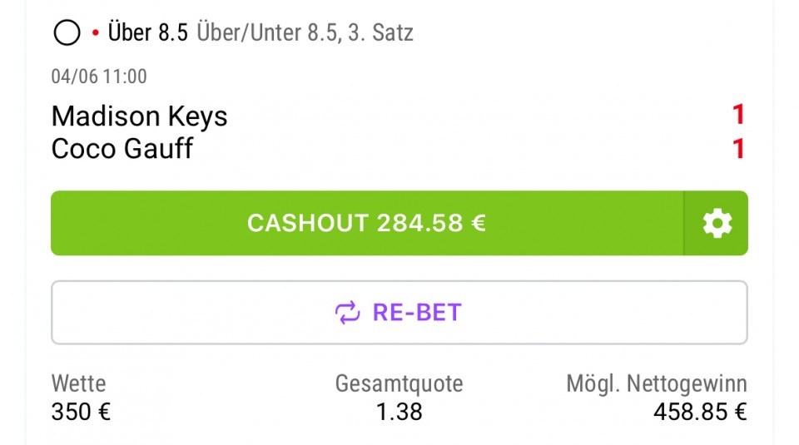Open cashout settings gear icon
799x445 pixels.
717,223
